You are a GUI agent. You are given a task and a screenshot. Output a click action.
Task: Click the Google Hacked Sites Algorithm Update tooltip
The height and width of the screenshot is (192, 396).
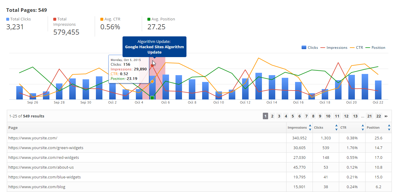[x=154, y=47]
